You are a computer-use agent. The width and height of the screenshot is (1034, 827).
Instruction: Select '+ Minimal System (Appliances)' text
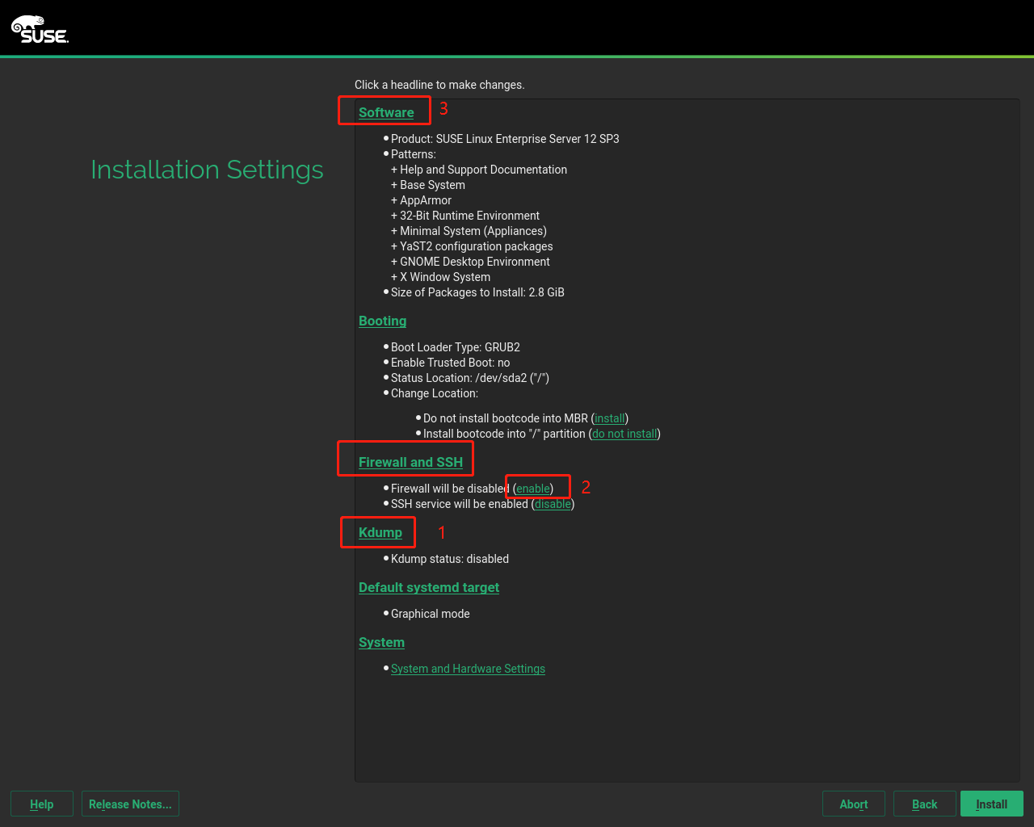point(469,231)
